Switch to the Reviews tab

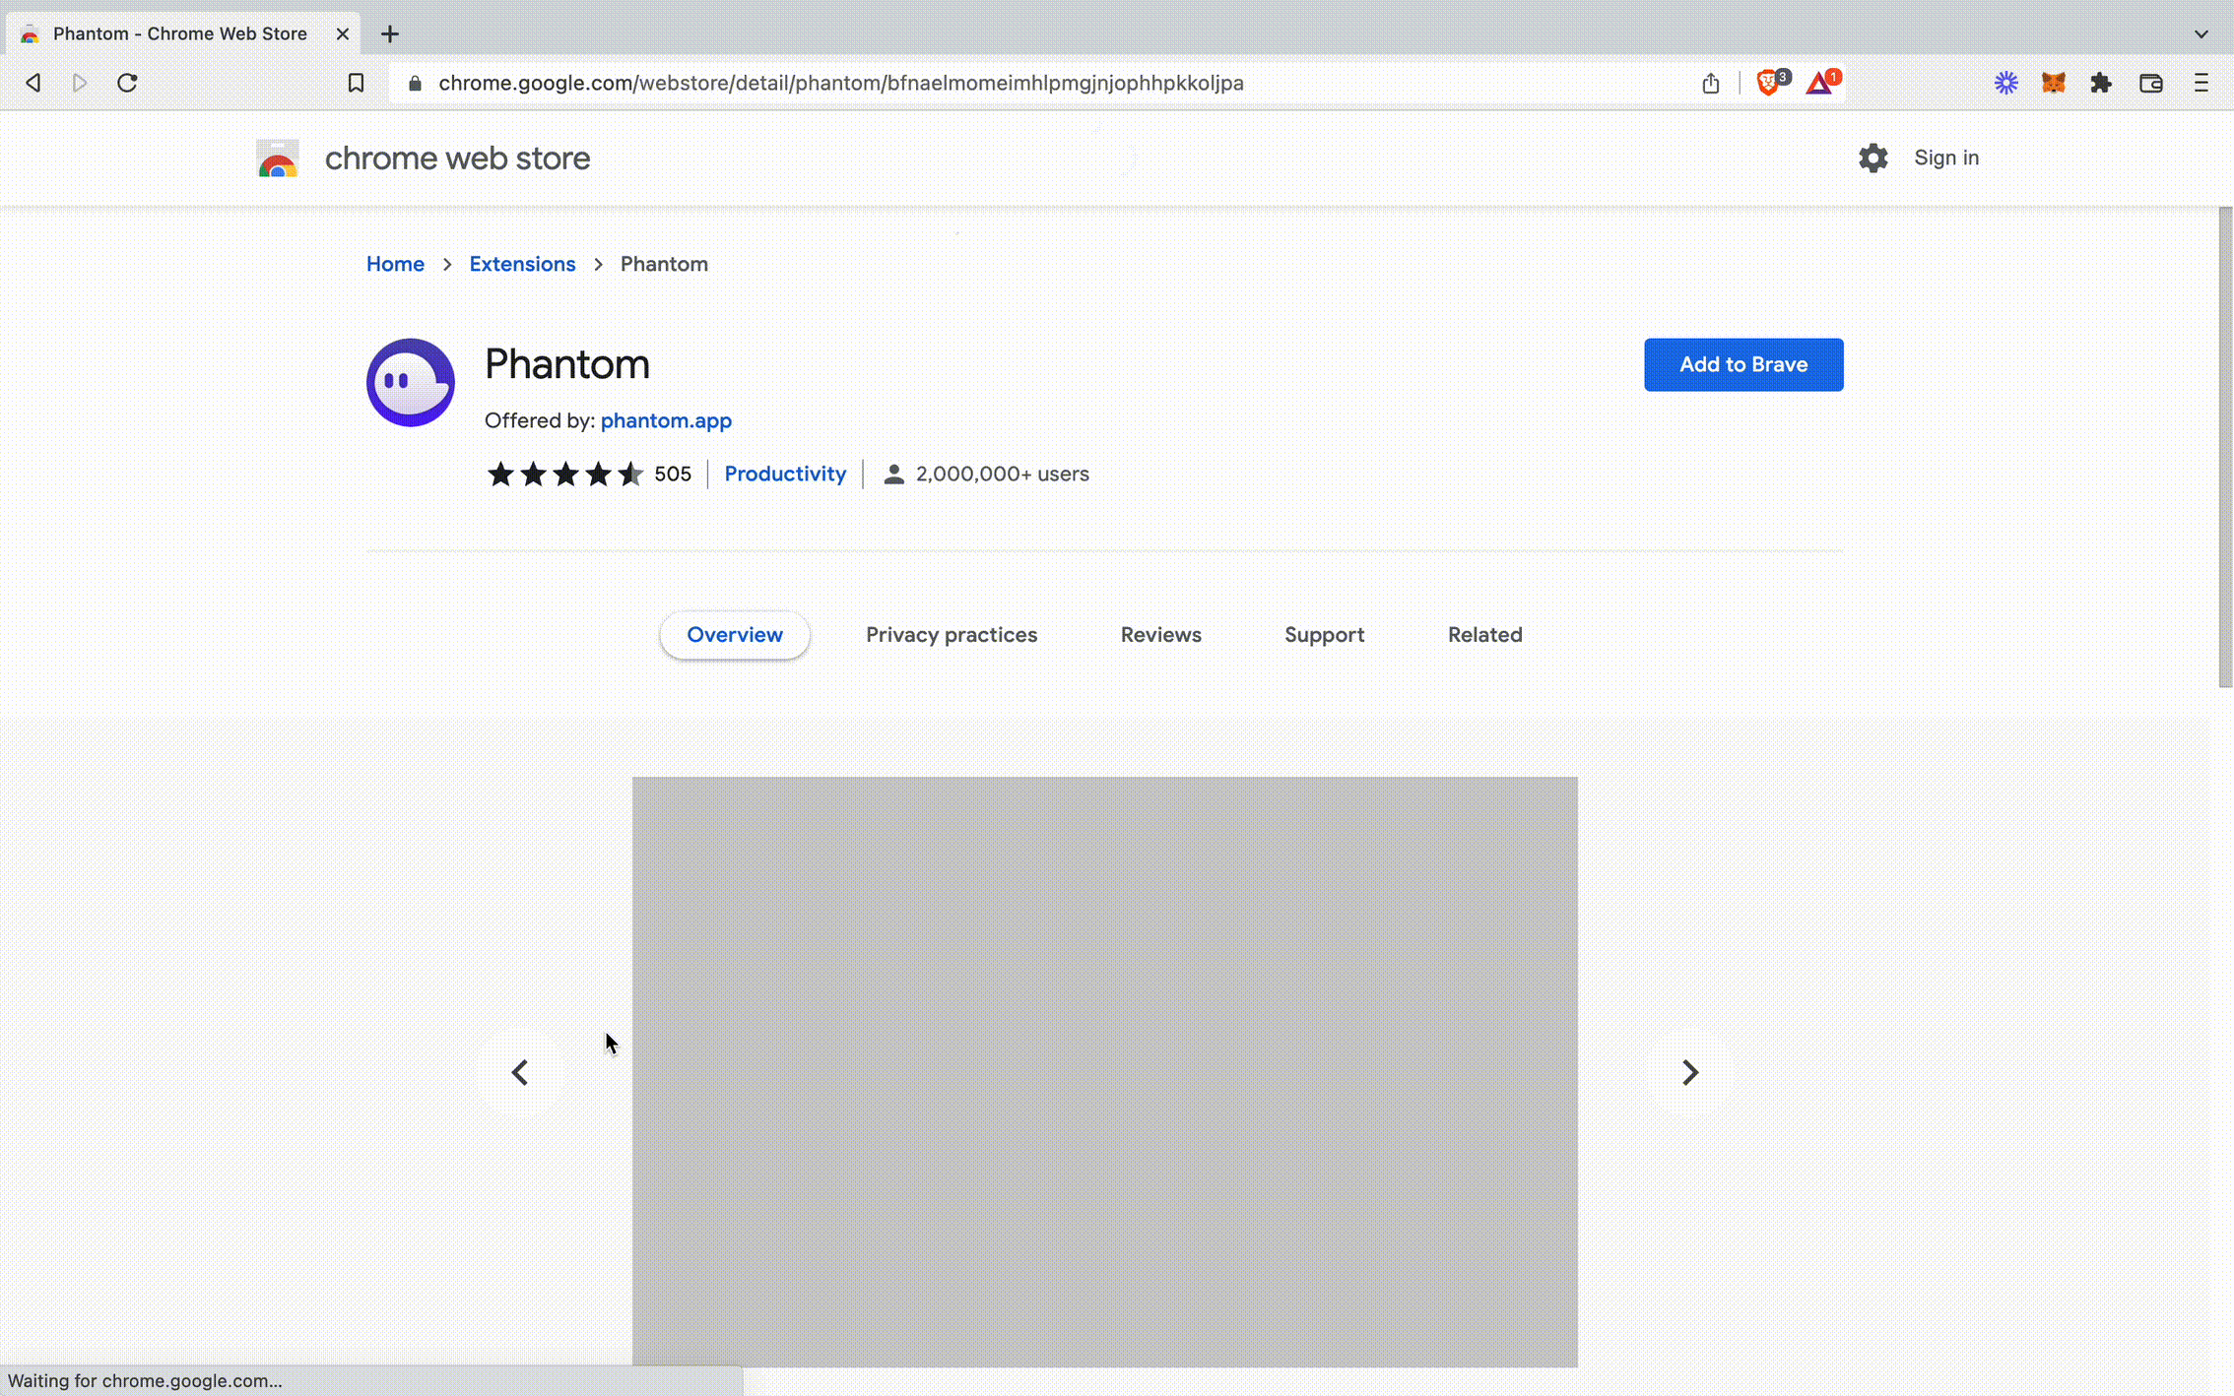1160,635
